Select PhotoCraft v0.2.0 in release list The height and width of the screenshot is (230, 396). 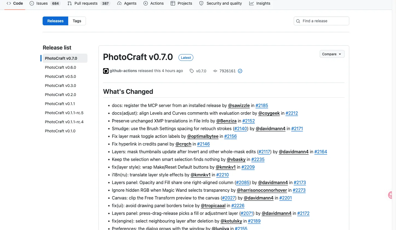(65, 95)
